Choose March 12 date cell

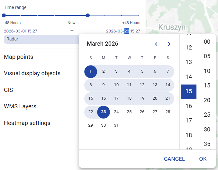[142, 85]
